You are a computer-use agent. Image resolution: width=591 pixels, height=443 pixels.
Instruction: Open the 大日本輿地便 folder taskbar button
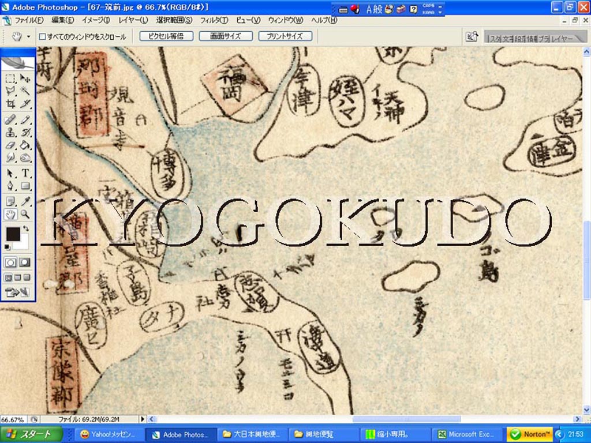pos(252,434)
